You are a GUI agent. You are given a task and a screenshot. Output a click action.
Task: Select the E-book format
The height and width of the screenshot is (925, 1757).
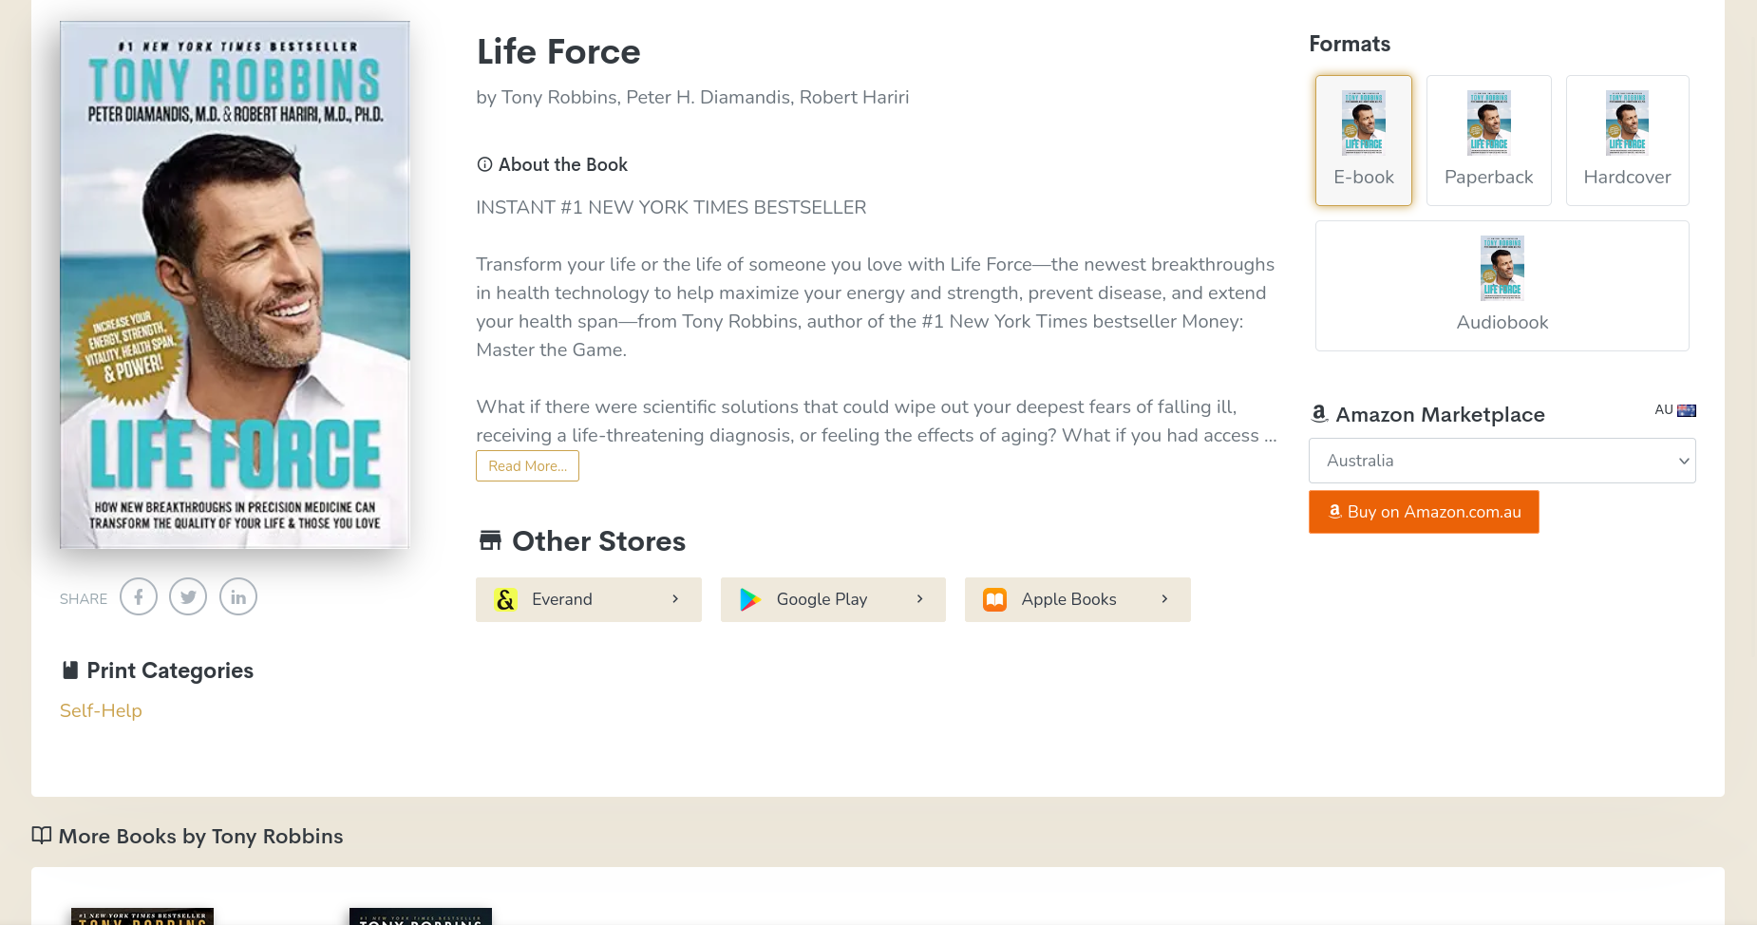coord(1363,141)
